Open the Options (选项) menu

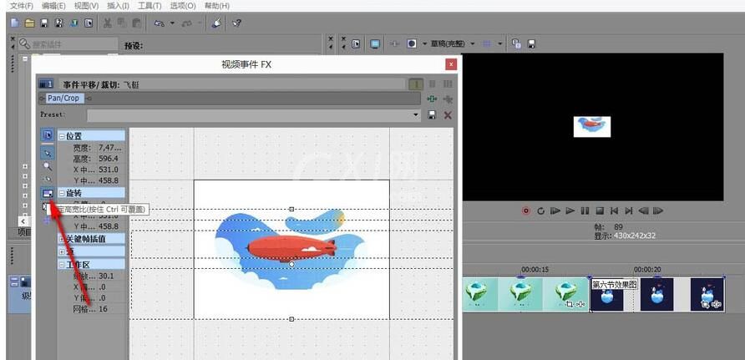coord(183,6)
